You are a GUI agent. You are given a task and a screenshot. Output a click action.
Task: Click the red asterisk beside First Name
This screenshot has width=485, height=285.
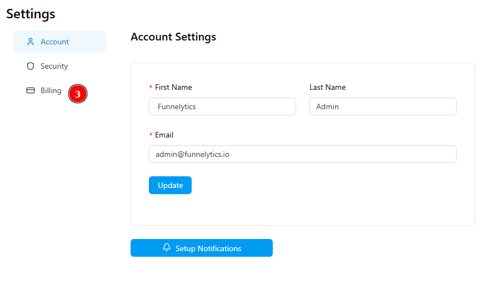coord(151,88)
